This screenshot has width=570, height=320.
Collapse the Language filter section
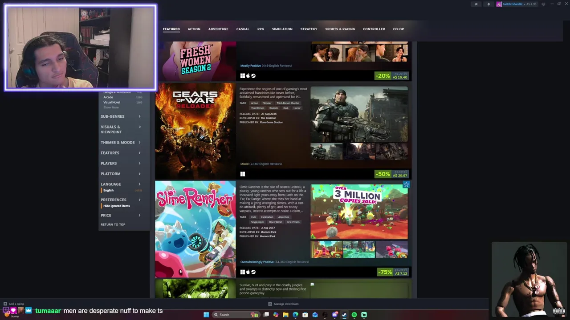121,184
